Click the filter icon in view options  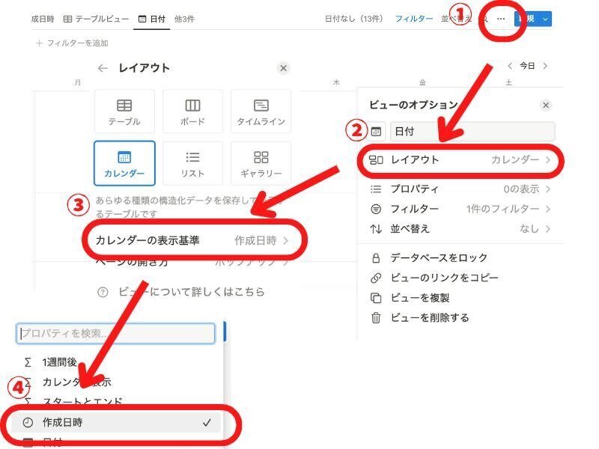(x=376, y=209)
